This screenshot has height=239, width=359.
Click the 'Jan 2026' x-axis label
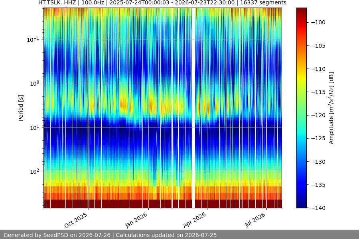(136, 220)
